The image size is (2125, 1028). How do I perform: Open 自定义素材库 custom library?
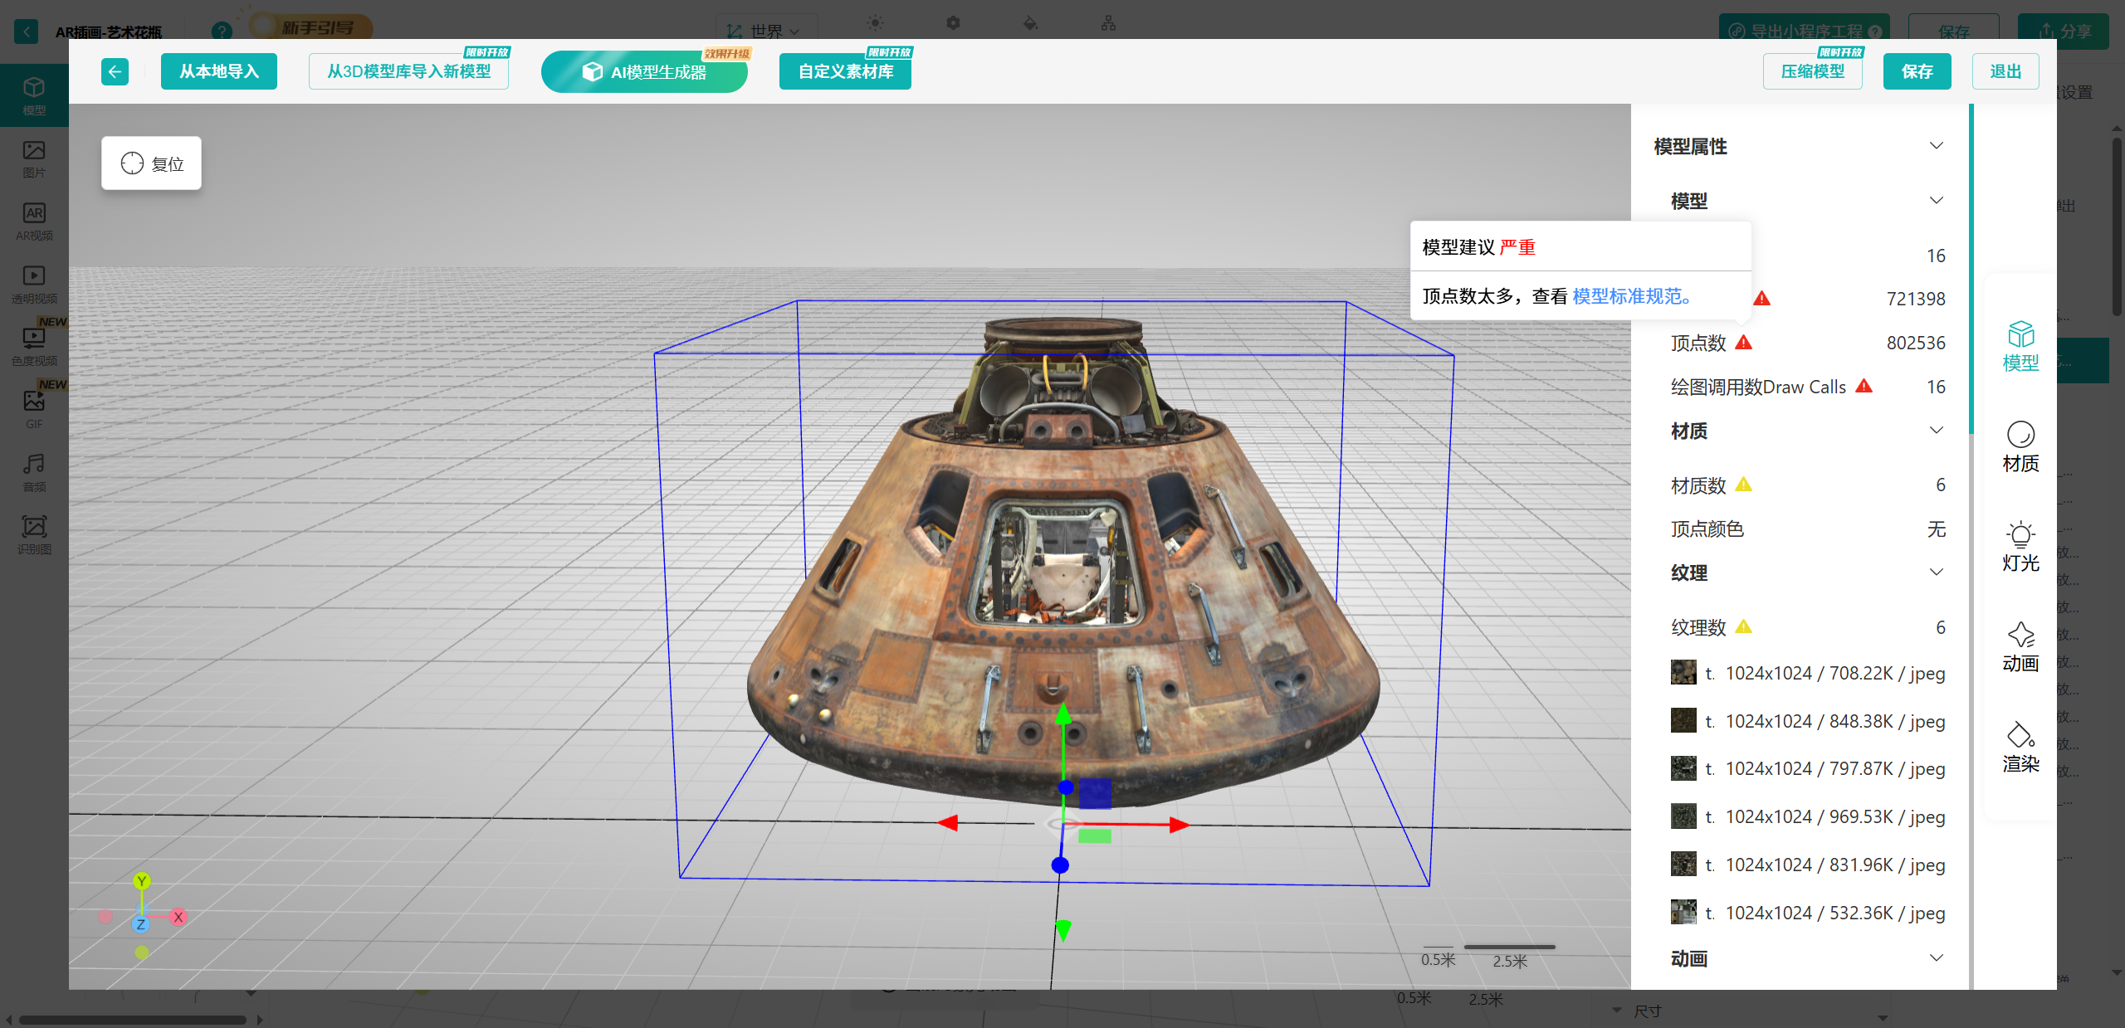click(845, 71)
